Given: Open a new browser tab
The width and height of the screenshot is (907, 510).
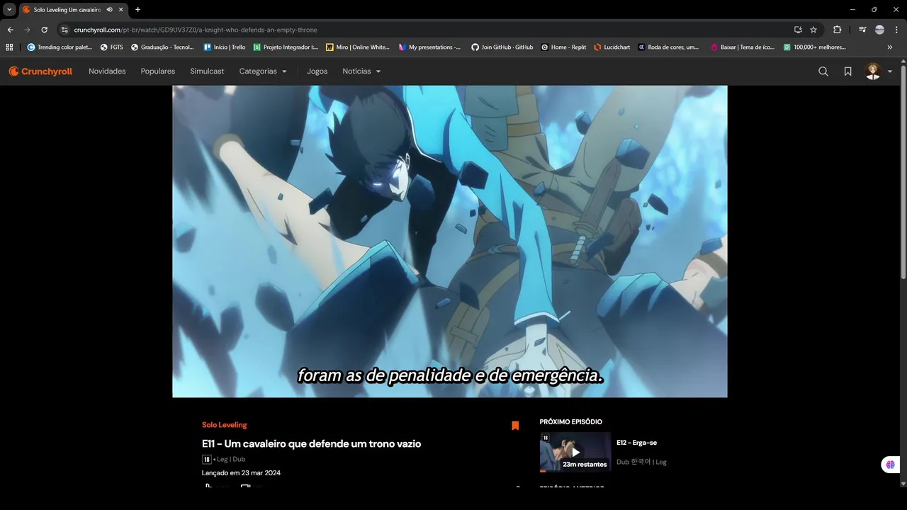Looking at the screenshot, I should (x=137, y=10).
